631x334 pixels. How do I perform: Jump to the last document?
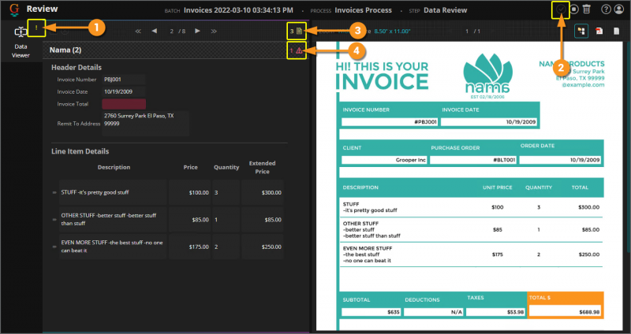point(215,31)
